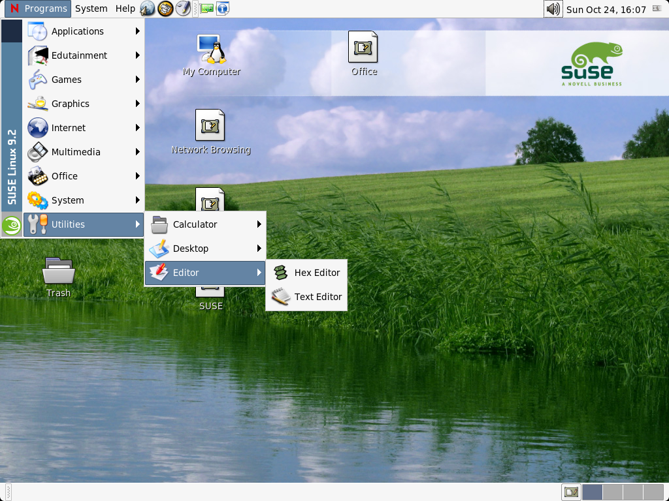Launch the Evolution email panel icon
Image resolution: width=669 pixels, height=501 pixels.
tap(165, 8)
